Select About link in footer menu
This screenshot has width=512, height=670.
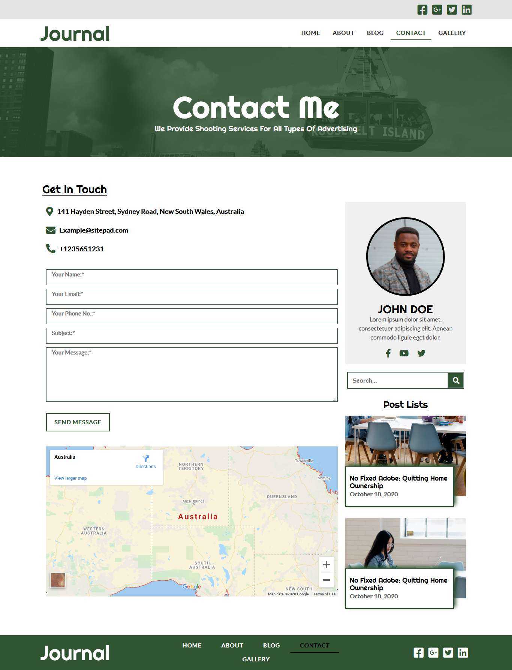coord(232,646)
